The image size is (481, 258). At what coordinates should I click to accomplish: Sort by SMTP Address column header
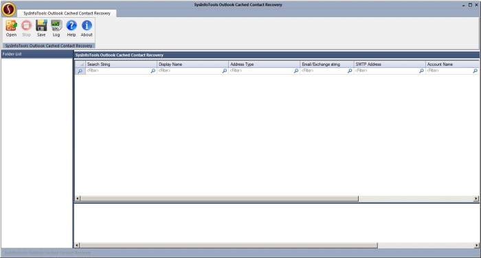point(390,64)
